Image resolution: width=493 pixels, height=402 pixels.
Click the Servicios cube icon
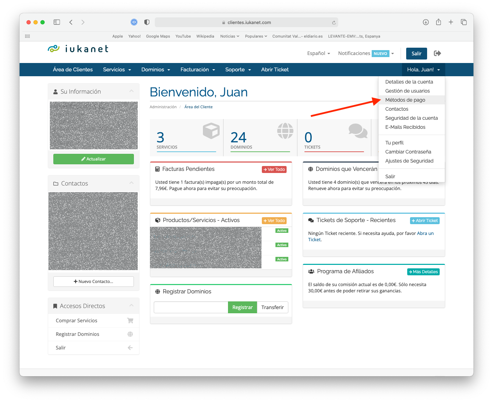pyautogui.click(x=211, y=131)
